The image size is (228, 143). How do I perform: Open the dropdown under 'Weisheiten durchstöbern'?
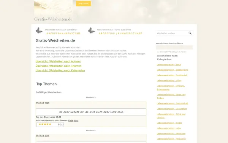[x=174, y=47]
